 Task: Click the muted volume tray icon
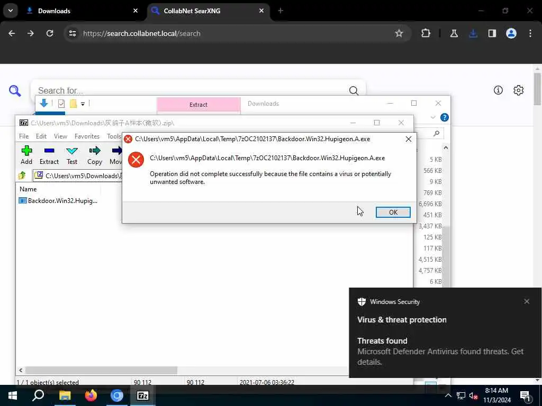474,395
